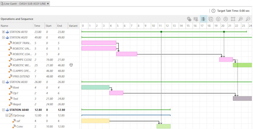Click the variant cube icon on ROBOTIC WE... row
This screenshot has height=129, width=253.
click(x=71, y=65)
